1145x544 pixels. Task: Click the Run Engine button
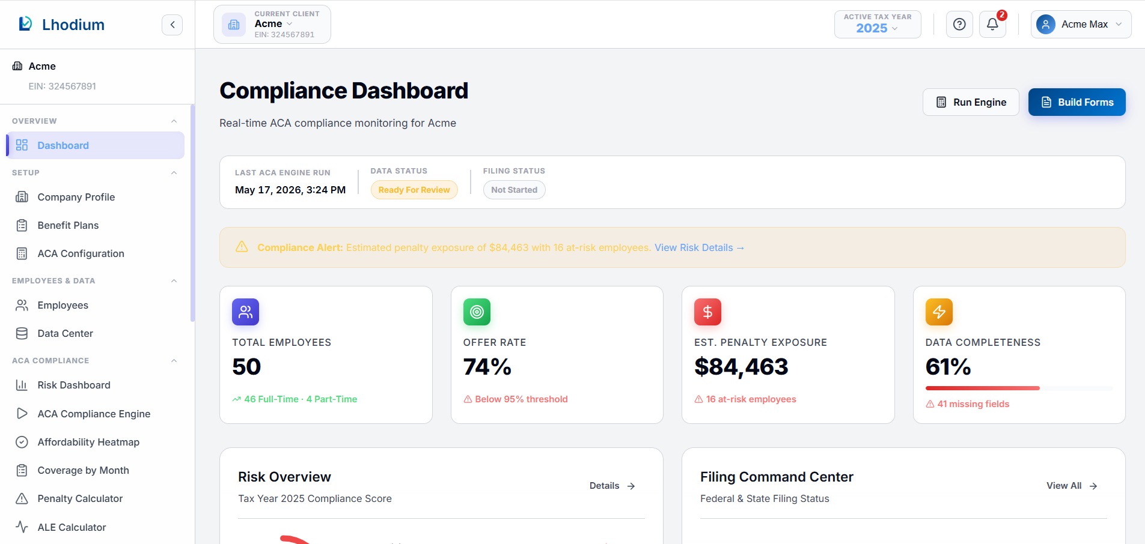971,102
